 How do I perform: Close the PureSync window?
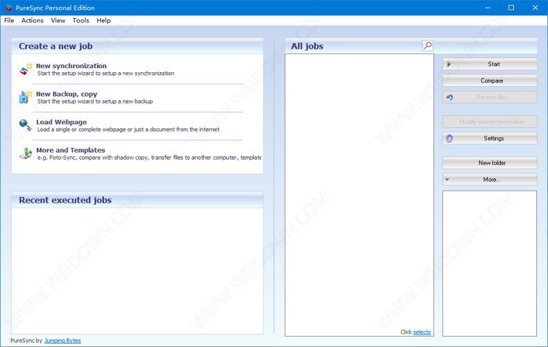pos(535,8)
